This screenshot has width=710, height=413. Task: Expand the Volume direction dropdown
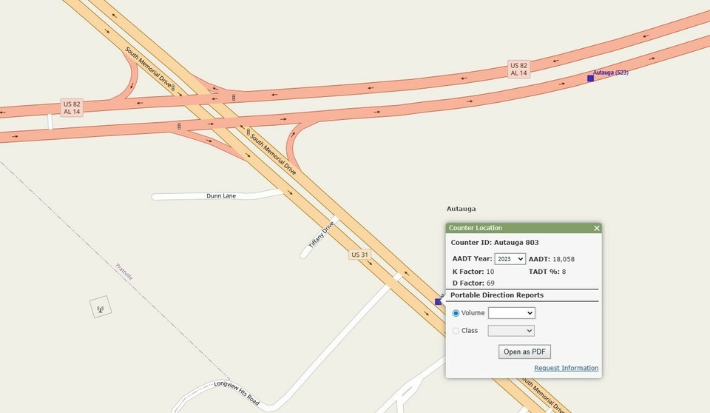click(511, 313)
